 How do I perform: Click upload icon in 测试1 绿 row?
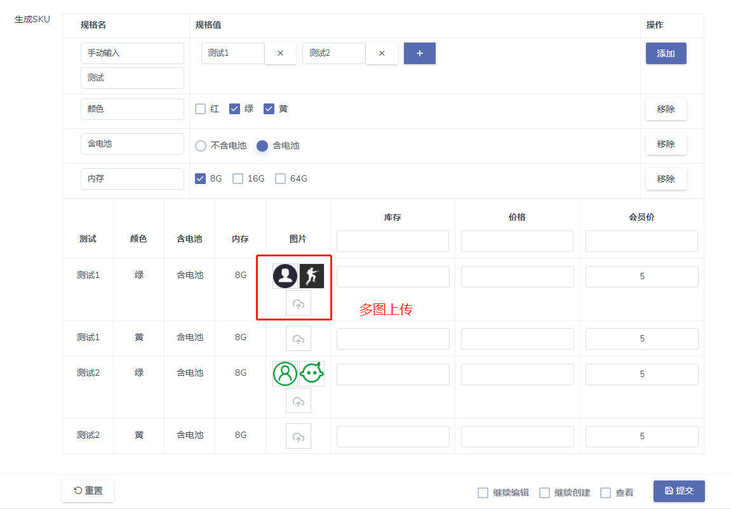coord(298,303)
